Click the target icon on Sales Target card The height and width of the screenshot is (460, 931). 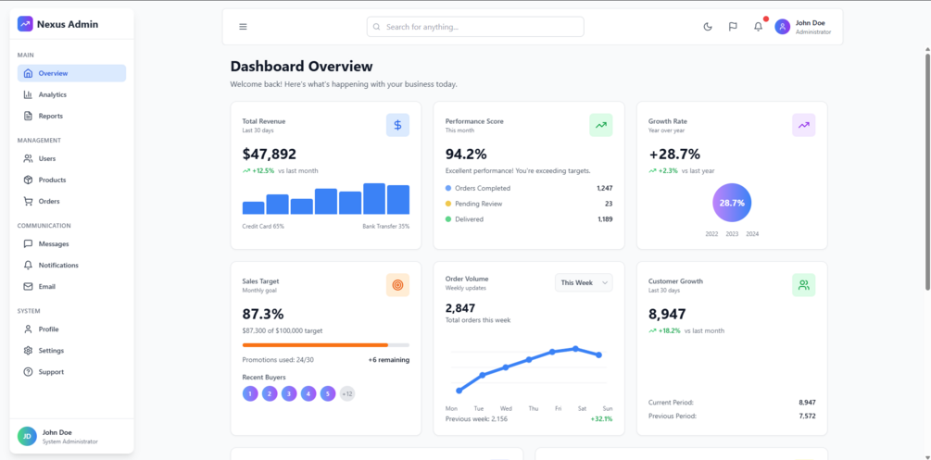coord(397,285)
